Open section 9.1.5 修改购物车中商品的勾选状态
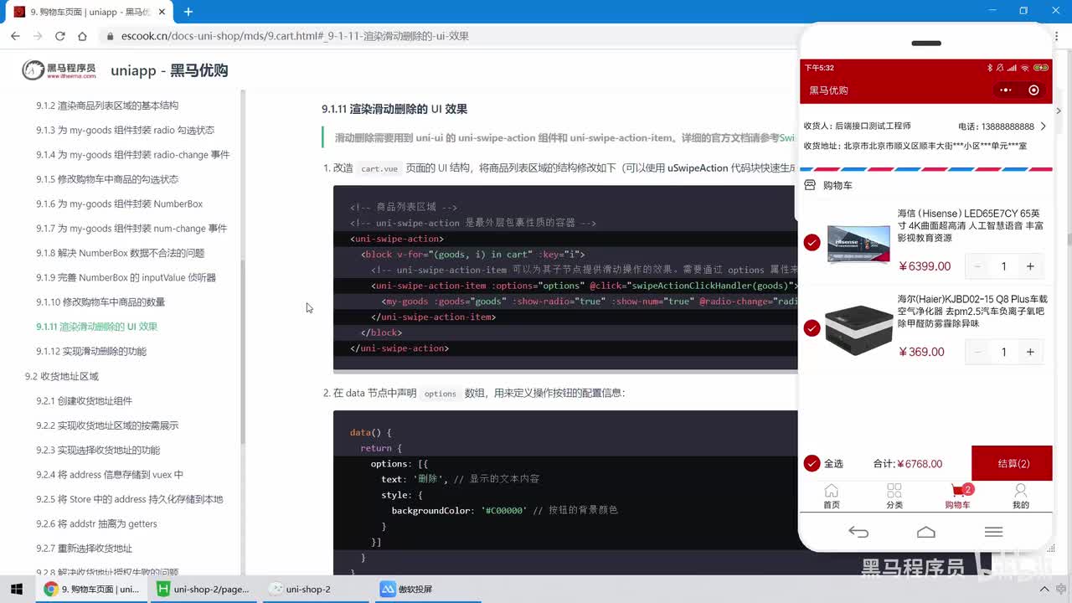 click(x=107, y=179)
